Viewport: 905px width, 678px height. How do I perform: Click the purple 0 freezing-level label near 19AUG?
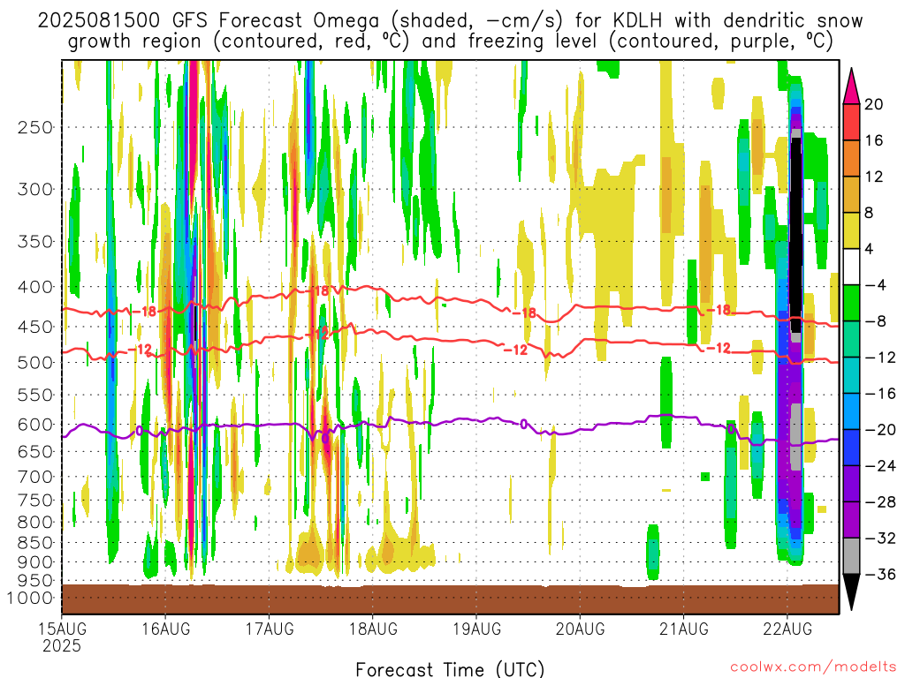[523, 425]
